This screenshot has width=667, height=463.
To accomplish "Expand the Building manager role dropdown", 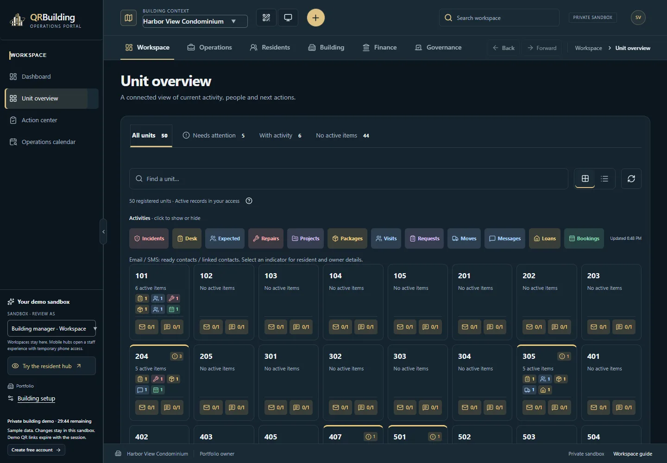I will point(52,329).
